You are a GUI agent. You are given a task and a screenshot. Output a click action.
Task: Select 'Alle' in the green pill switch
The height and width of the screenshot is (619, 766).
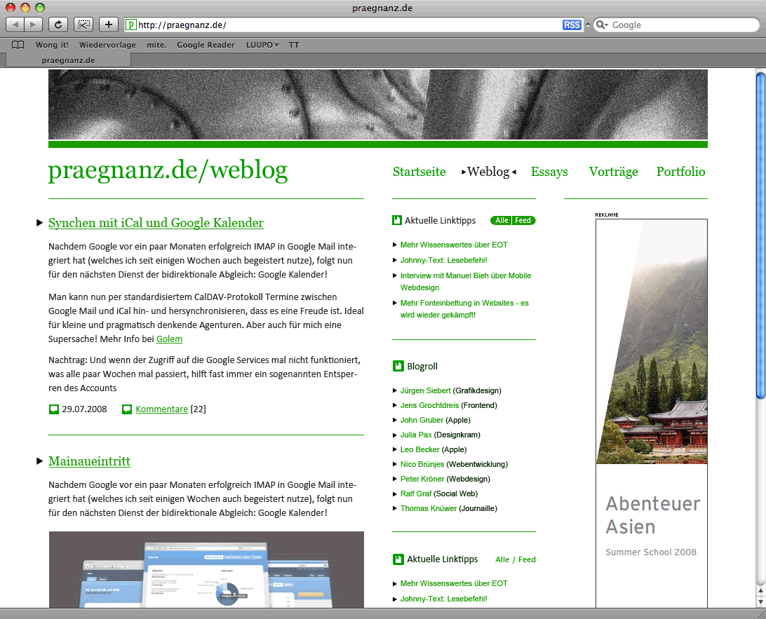pyautogui.click(x=502, y=221)
